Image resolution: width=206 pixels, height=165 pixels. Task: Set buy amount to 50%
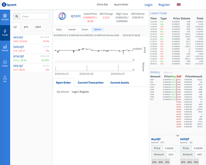[x=161, y=162]
